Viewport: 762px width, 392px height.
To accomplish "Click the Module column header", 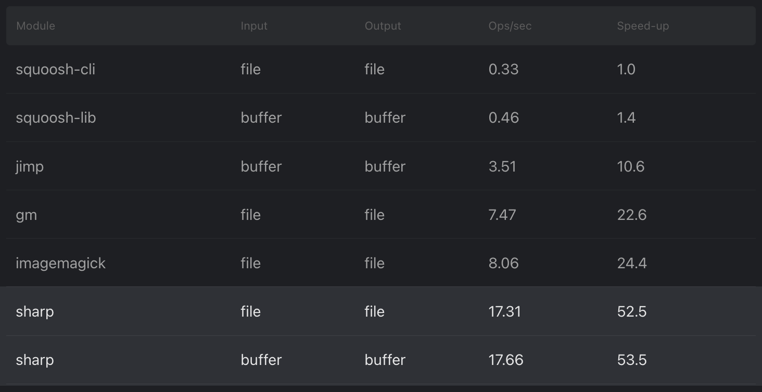I will [x=35, y=26].
